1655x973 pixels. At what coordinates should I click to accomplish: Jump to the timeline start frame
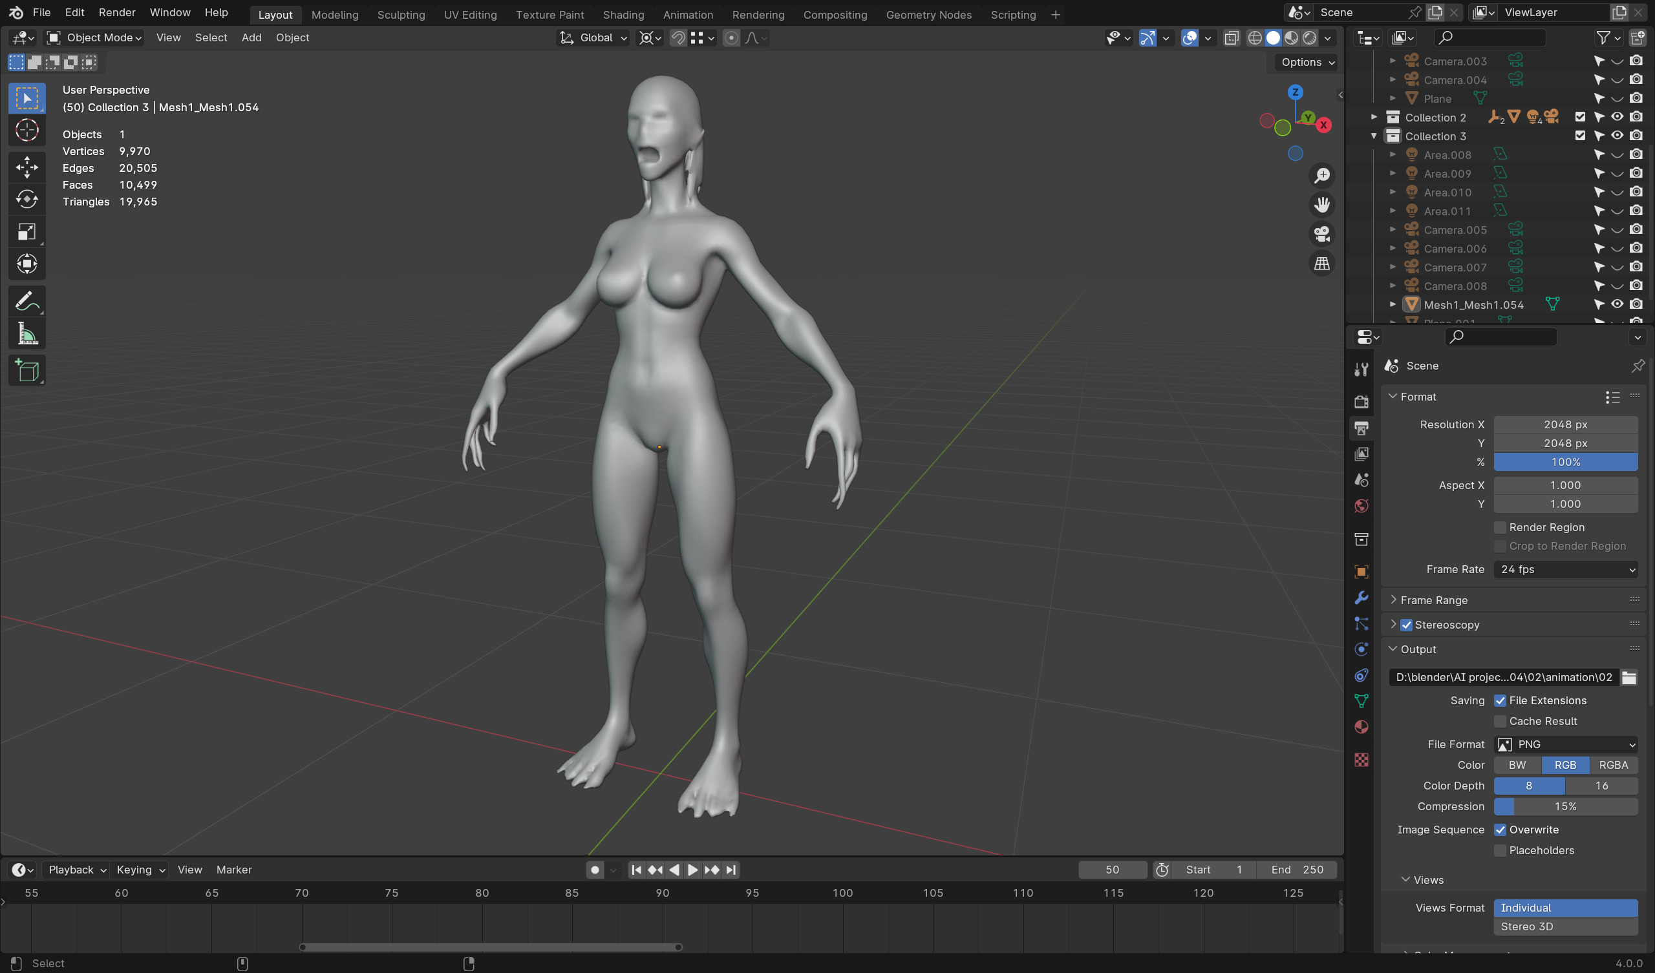coord(635,870)
